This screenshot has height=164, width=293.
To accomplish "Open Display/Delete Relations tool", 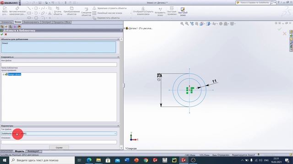I will click(x=143, y=11).
